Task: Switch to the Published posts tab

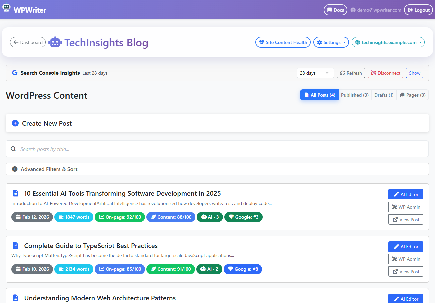Action: click(x=355, y=95)
